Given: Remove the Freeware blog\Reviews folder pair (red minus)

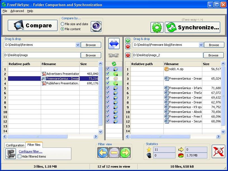Looking at the screenshot, I should tap(128, 47).
